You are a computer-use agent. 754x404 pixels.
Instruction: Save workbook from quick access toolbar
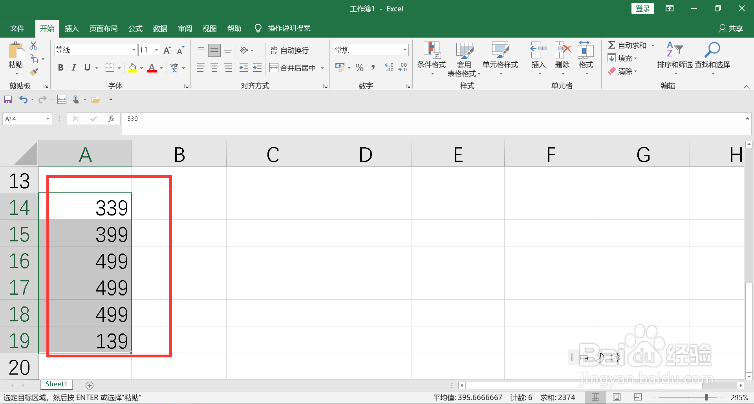[x=8, y=100]
